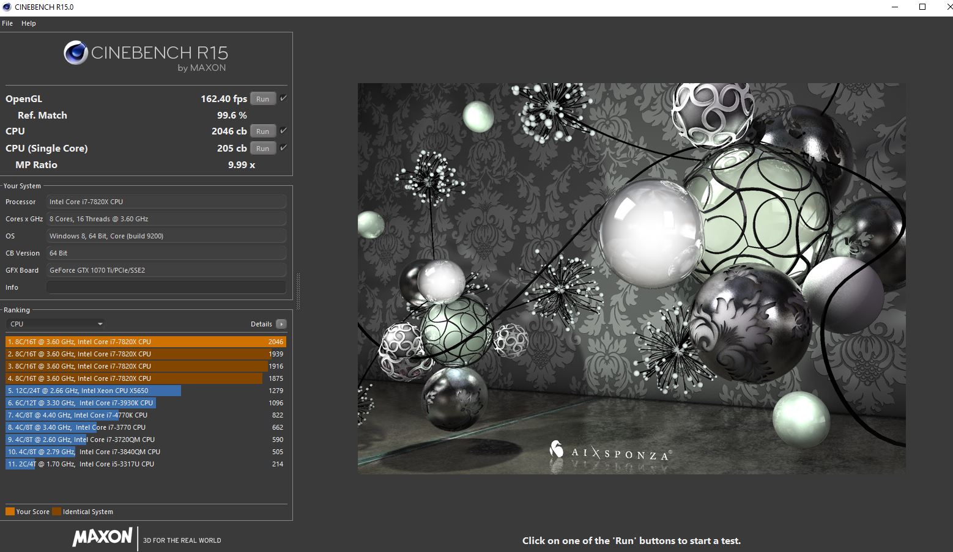The width and height of the screenshot is (953, 552).
Task: Click the Cinebench title bar app icon
Action: 7,7
